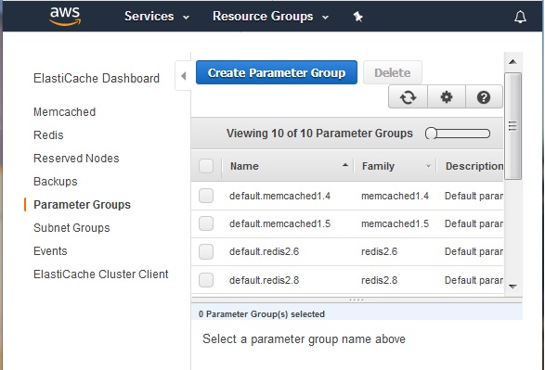
Task: Check the default.redis2.8 checkbox
Action: (206, 280)
